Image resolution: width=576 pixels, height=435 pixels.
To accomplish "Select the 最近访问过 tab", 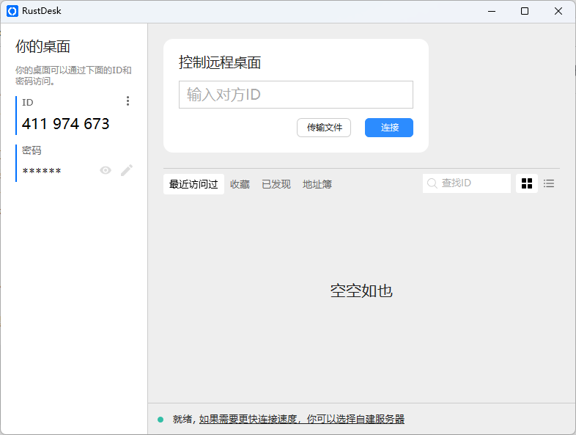I will [x=193, y=184].
